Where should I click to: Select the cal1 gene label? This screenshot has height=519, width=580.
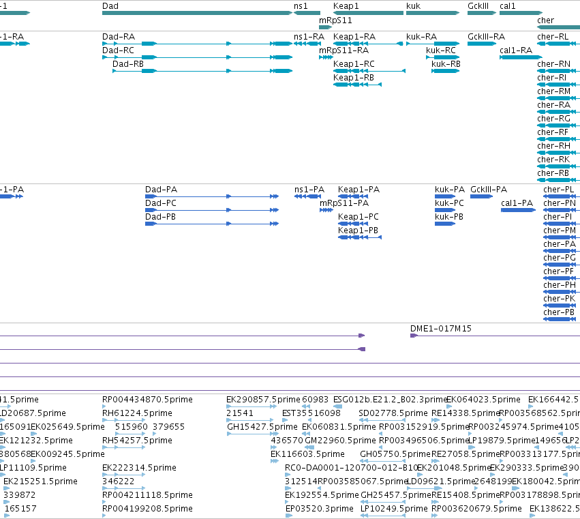click(x=508, y=6)
